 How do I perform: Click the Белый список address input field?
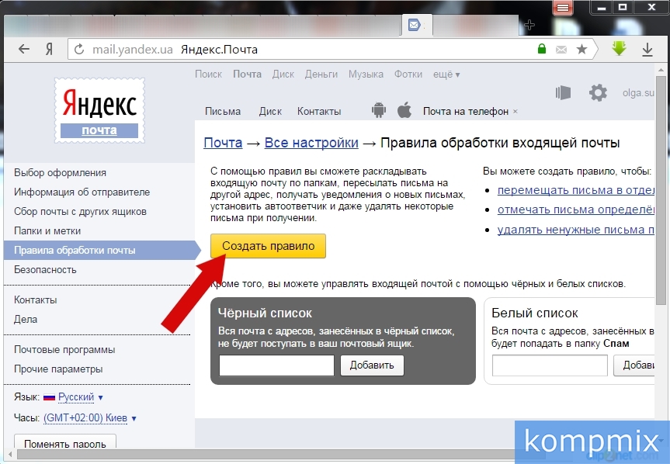pos(550,365)
